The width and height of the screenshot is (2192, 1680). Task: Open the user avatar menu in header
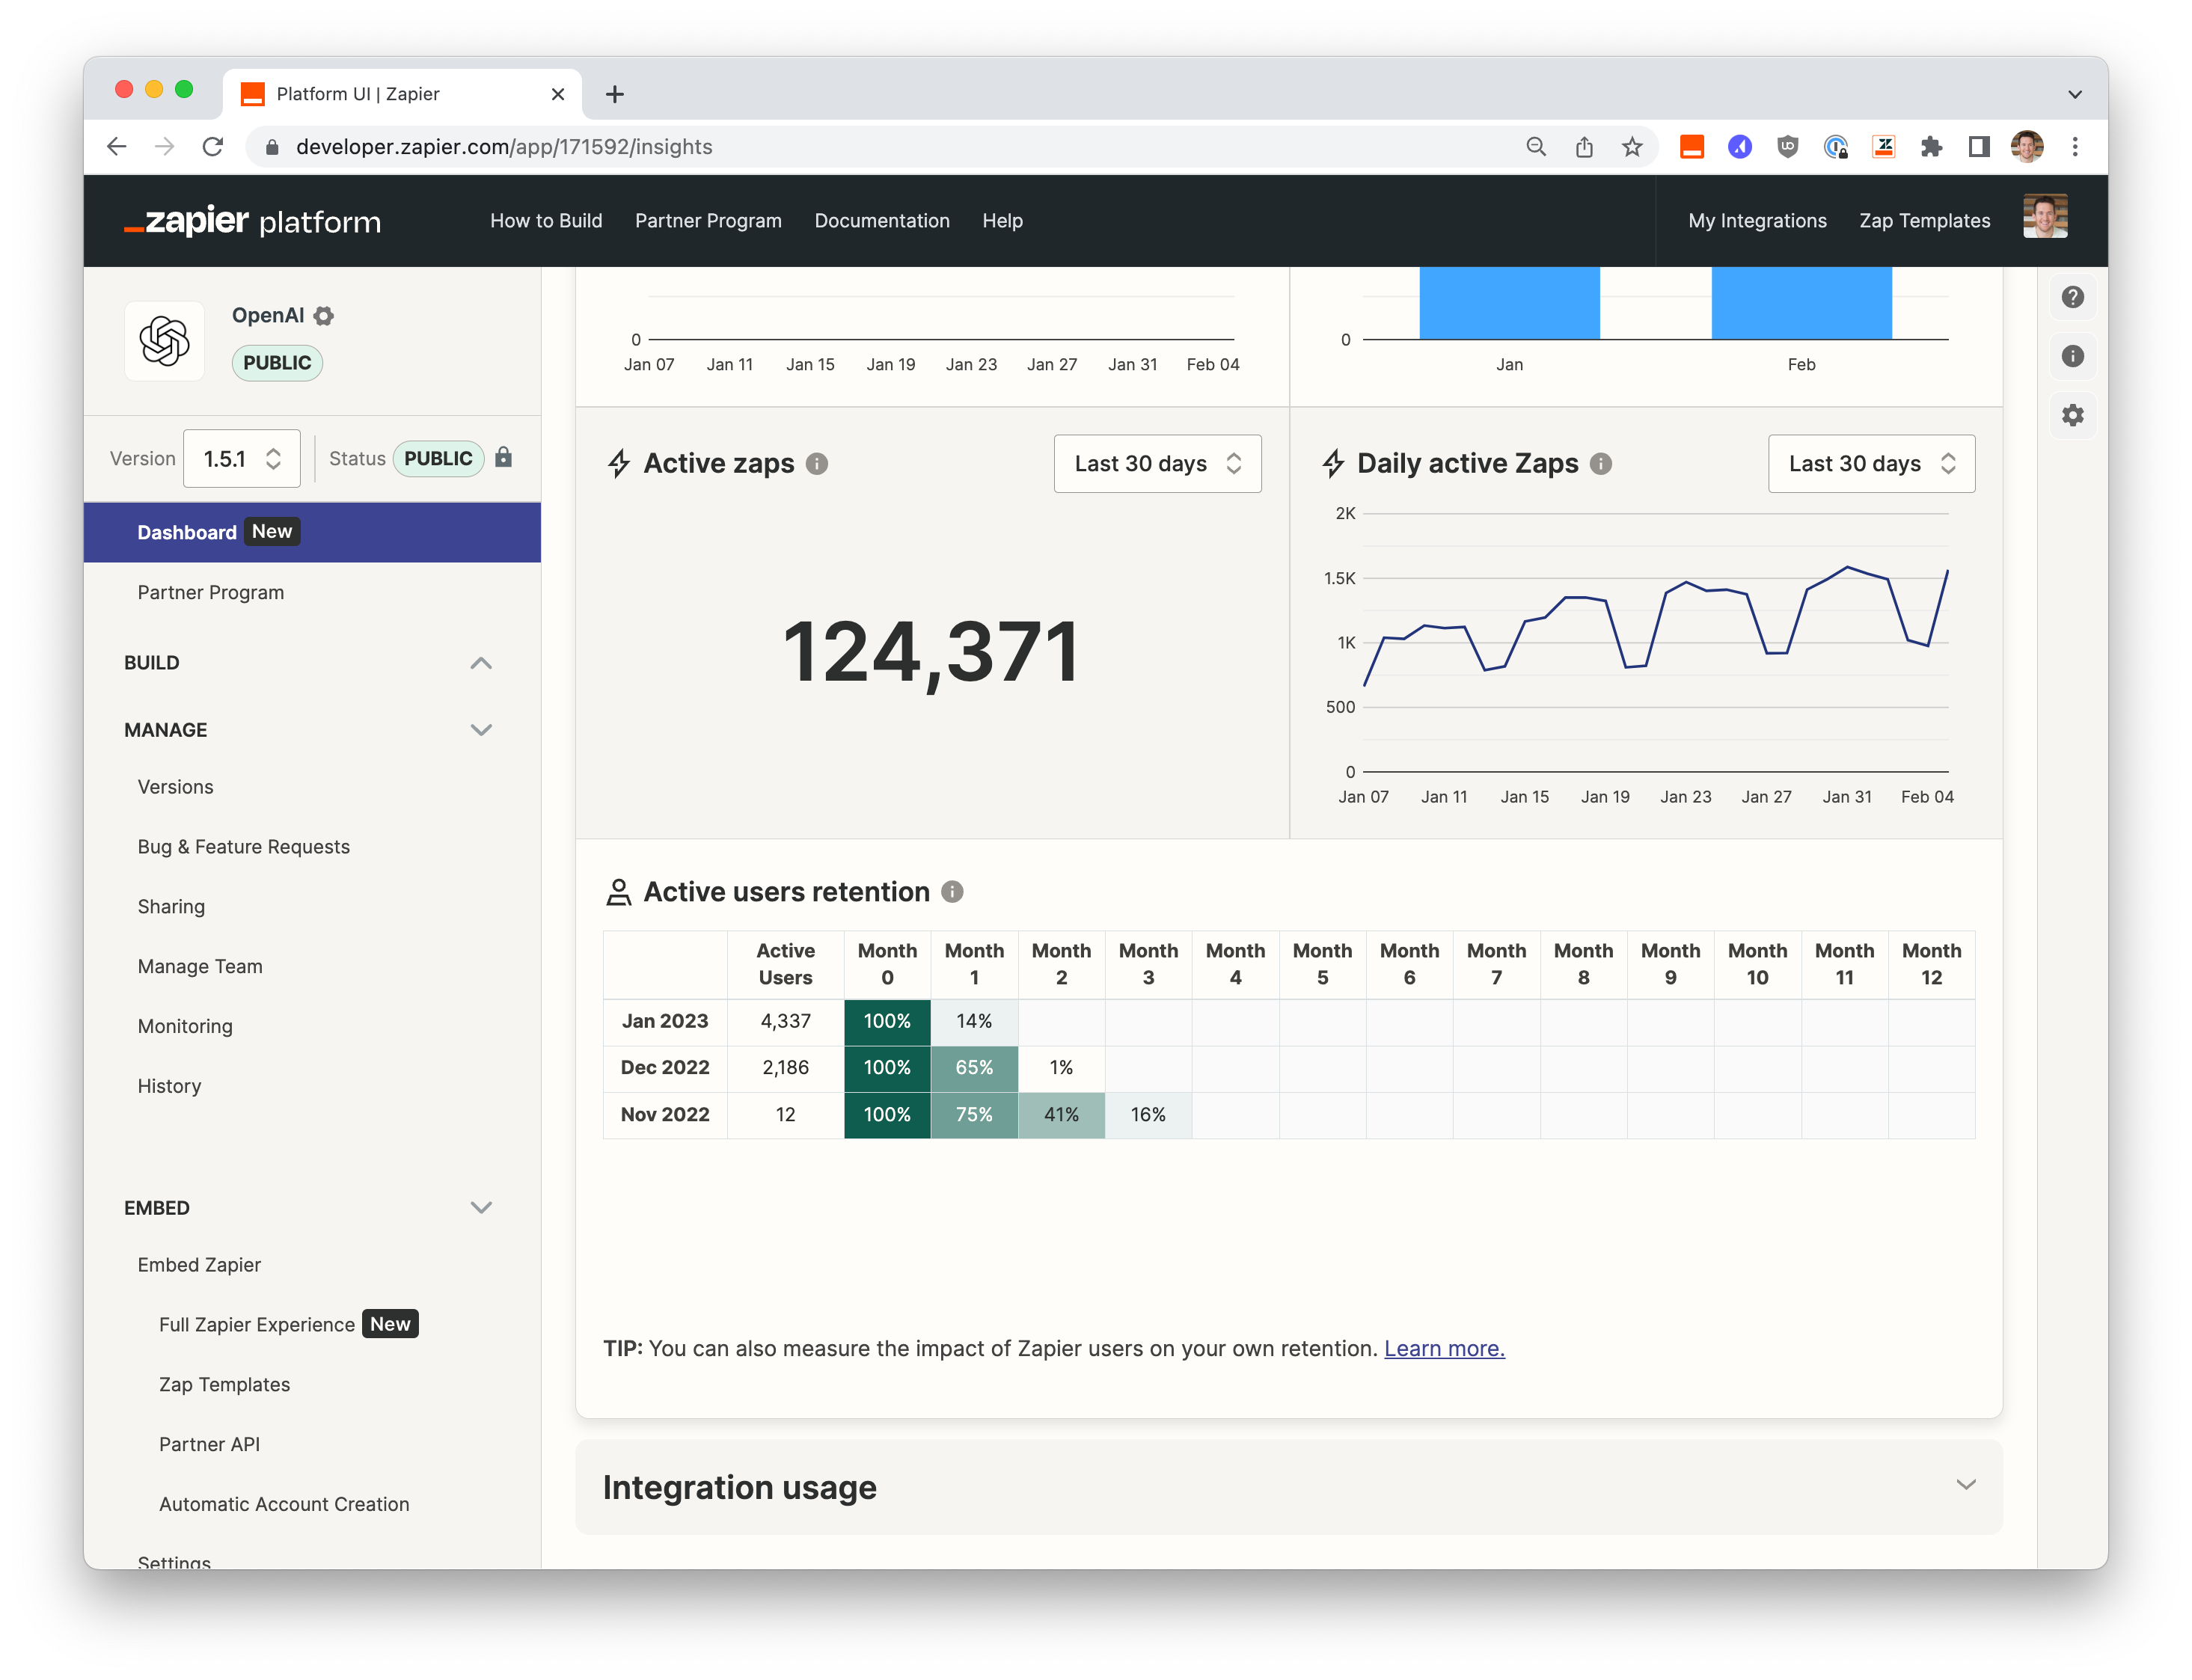[2045, 217]
